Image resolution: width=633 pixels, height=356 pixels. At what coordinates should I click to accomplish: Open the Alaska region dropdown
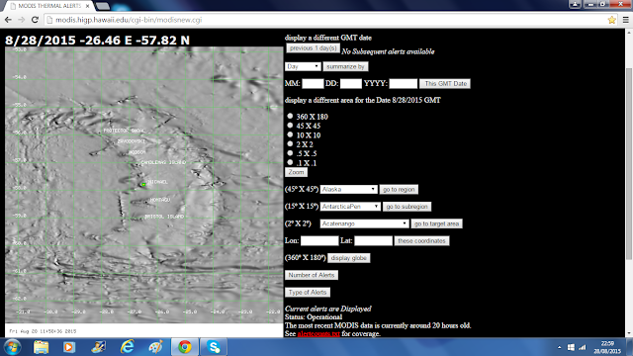pyautogui.click(x=349, y=189)
